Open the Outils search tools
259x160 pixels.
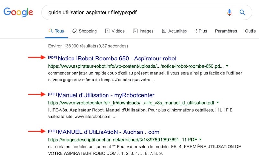(250, 31)
